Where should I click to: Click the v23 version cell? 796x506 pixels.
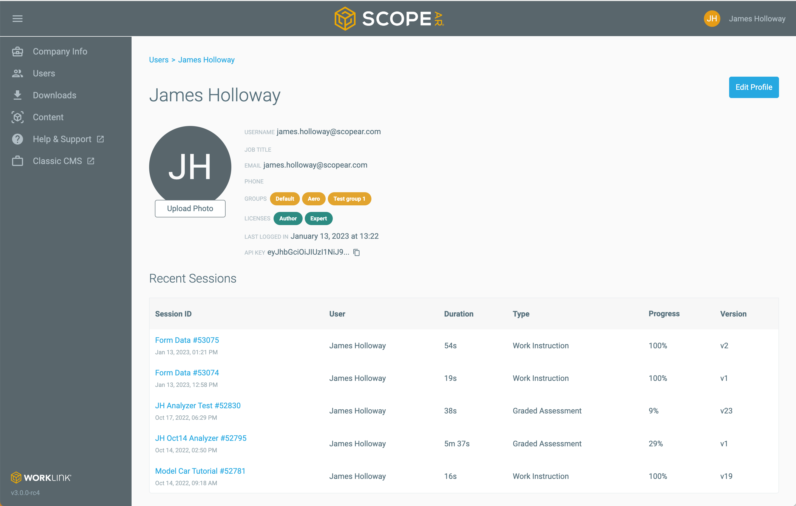click(726, 411)
